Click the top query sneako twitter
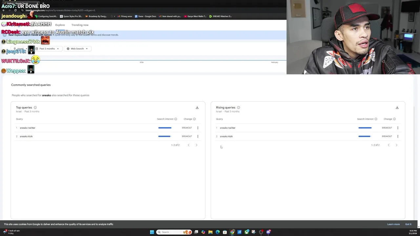 click(x=28, y=128)
